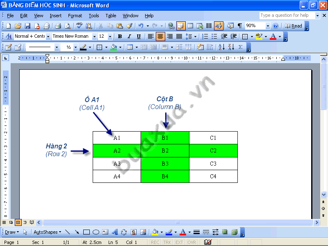This screenshot has height=246, width=328.
Task: Toggle the Tables and Borders toolbar button
Action: click(181, 26)
